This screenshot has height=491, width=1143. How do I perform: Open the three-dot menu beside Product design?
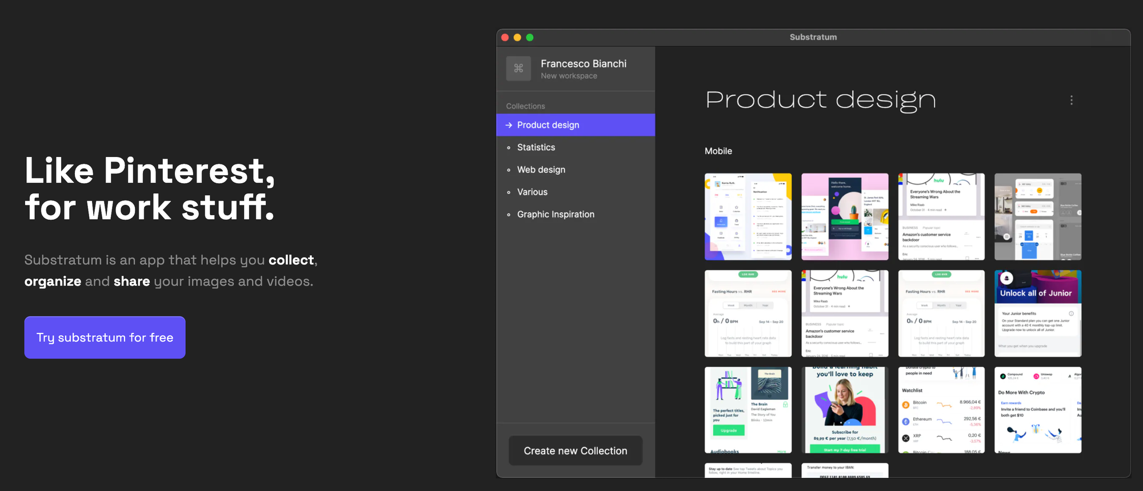pyautogui.click(x=1071, y=100)
